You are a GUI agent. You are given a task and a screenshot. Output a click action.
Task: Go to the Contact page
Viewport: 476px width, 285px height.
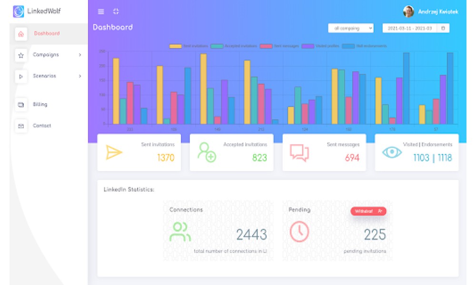(x=42, y=126)
